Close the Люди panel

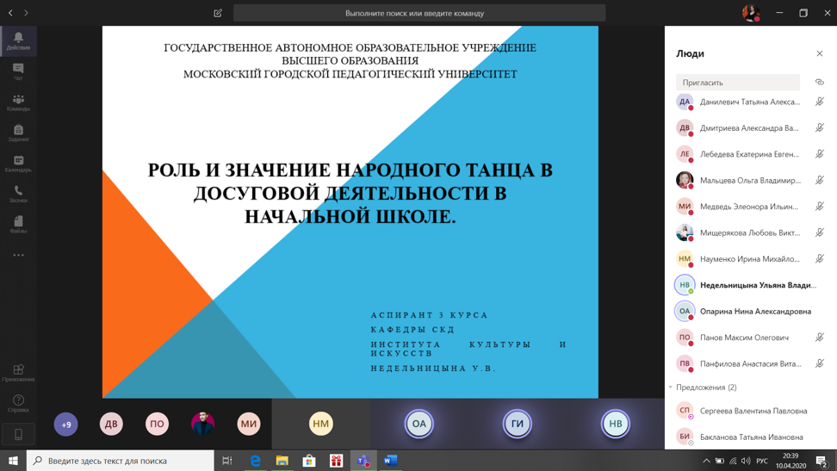(x=820, y=53)
